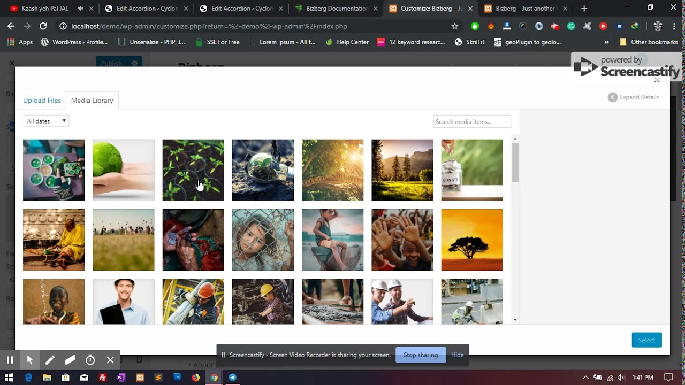Hide the screen sharing notification

[458, 355]
